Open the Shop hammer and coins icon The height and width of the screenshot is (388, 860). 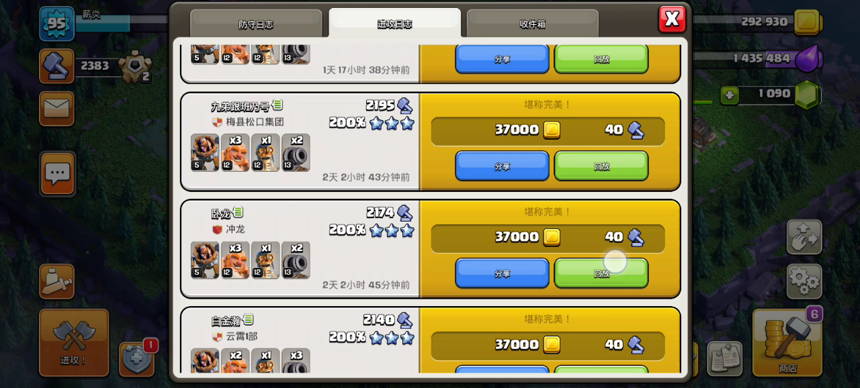pyautogui.click(x=787, y=342)
